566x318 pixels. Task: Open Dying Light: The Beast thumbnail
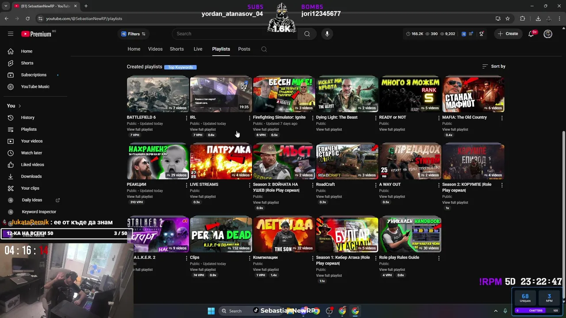(x=347, y=95)
